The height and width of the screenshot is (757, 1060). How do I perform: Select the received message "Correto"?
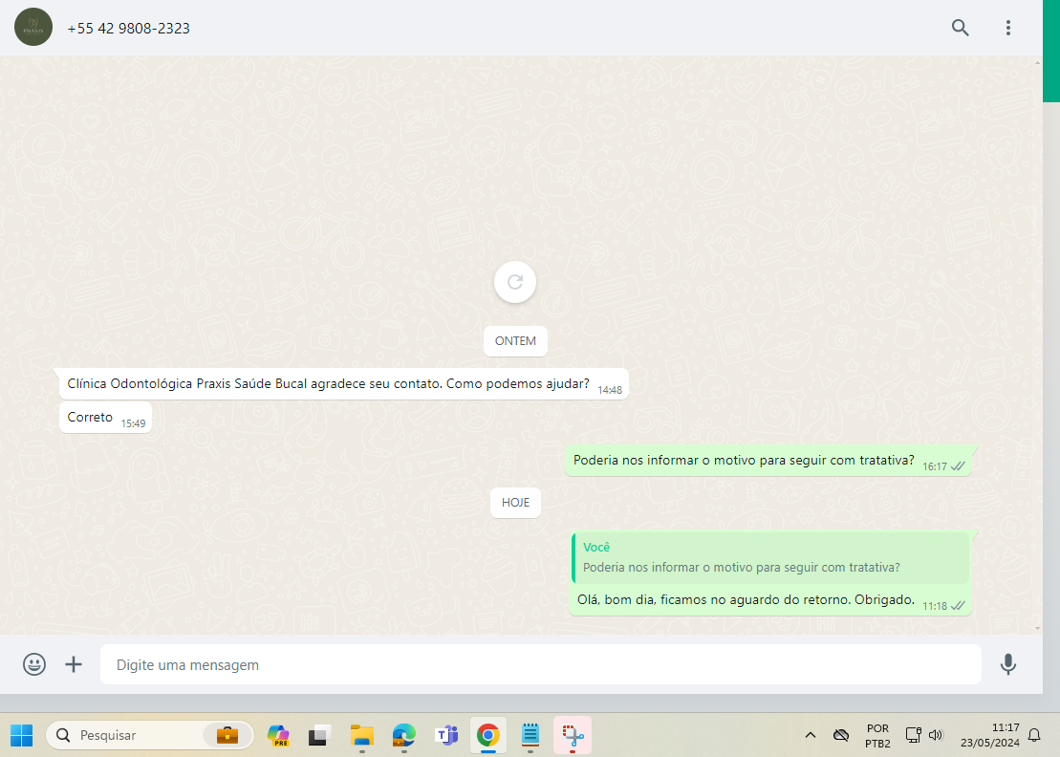point(106,418)
